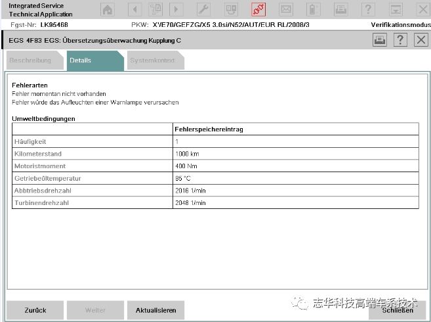Screen dimensions: 431x322
Task: Open the envelope messages icon
Action: coord(285,9)
